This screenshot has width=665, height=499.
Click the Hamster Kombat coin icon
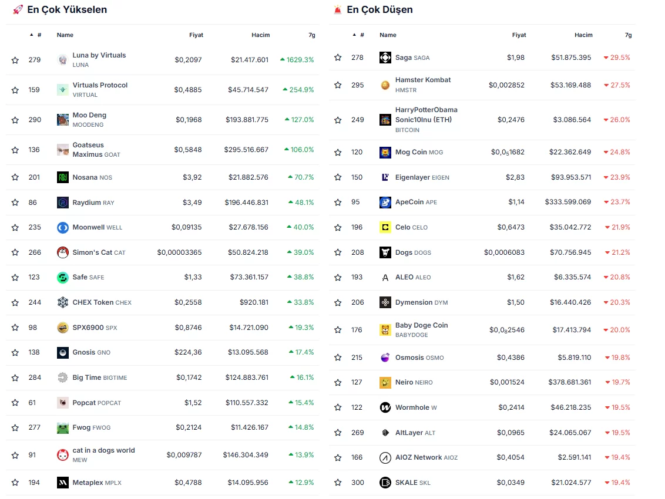pyautogui.click(x=385, y=85)
